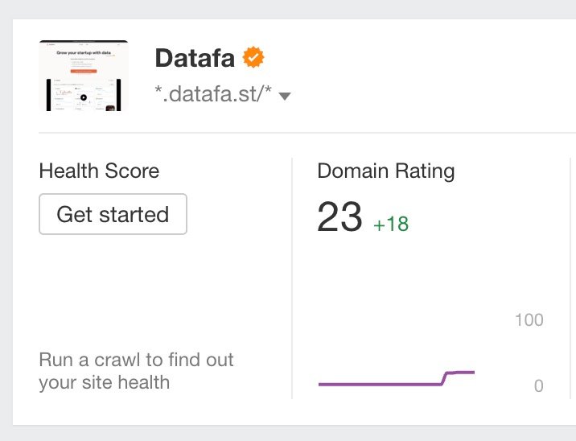Open the Datafa project title
This screenshot has height=441, width=576.
coord(194,58)
